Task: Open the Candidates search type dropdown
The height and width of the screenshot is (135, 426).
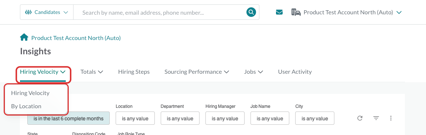Action: pyautogui.click(x=47, y=12)
